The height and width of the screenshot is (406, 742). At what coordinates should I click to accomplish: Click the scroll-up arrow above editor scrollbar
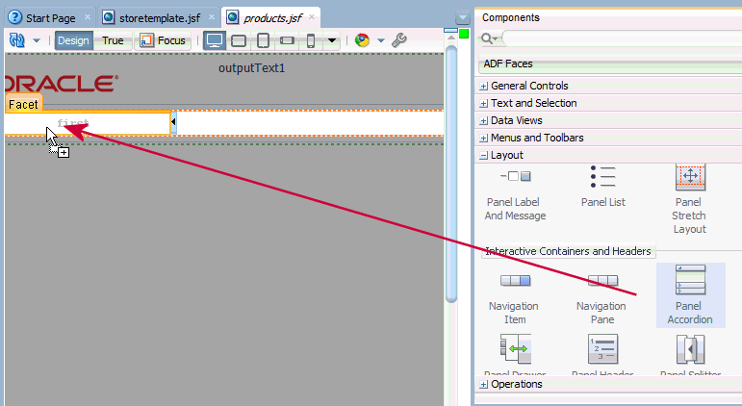(451, 37)
